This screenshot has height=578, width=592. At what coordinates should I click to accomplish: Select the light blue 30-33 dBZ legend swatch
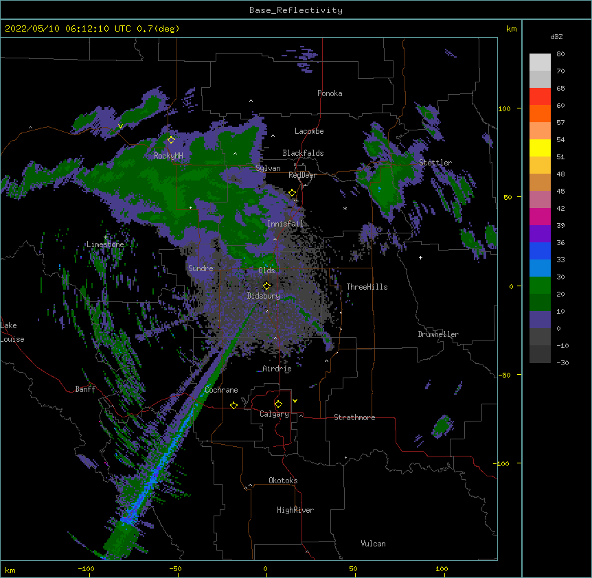540,268
